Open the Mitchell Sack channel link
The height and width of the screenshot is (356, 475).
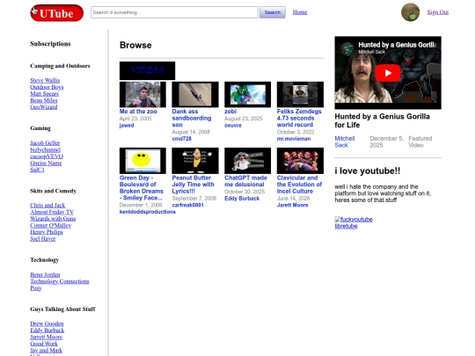(x=345, y=142)
